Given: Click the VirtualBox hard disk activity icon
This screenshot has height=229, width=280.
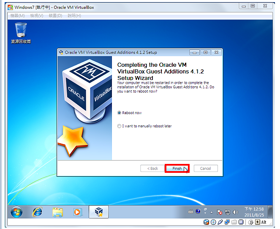Looking at the screenshot, I should [x=206, y=222].
